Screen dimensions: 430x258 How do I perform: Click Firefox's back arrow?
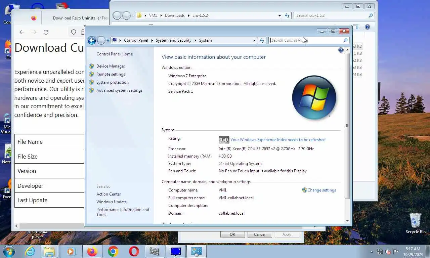pyautogui.click(x=22, y=32)
